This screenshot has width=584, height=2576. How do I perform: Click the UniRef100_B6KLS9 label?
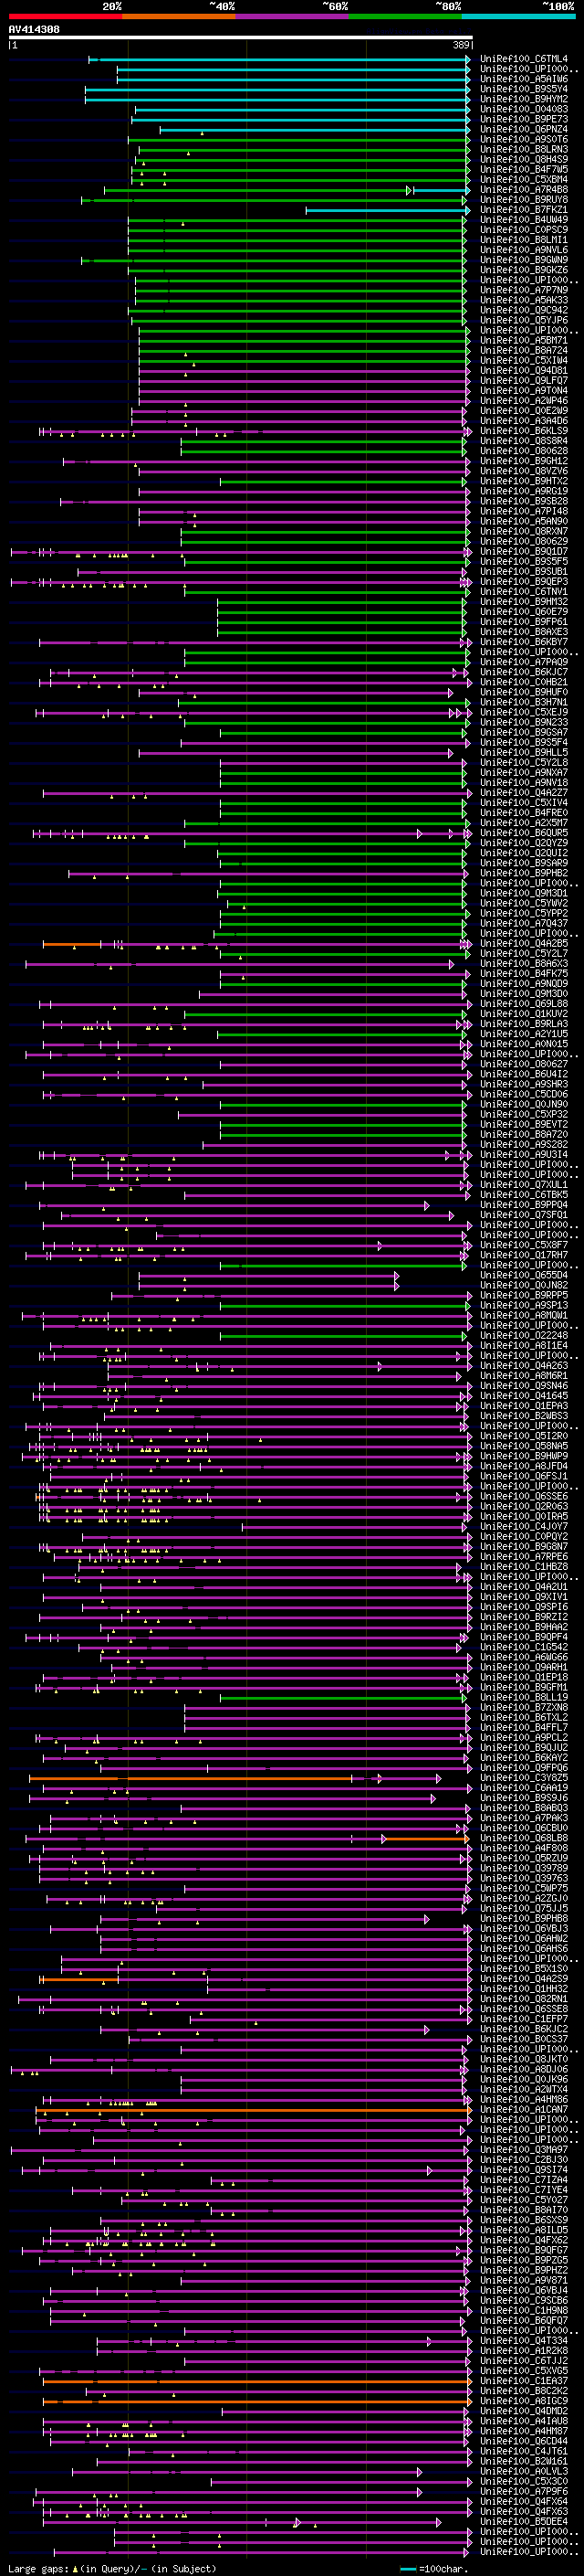(x=523, y=431)
